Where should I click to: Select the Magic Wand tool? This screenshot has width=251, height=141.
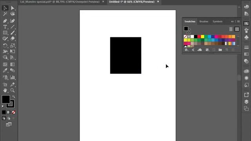5,14
